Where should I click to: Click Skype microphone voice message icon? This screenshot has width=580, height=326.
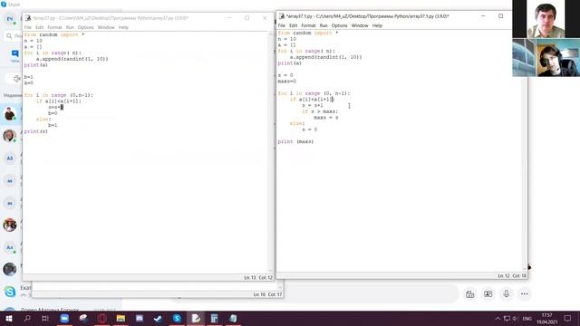point(506,293)
